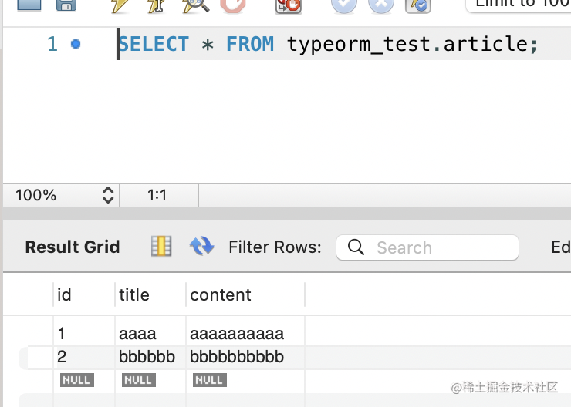The height and width of the screenshot is (407, 571).
Task: Click the rollback X icon
Action: 381,5
